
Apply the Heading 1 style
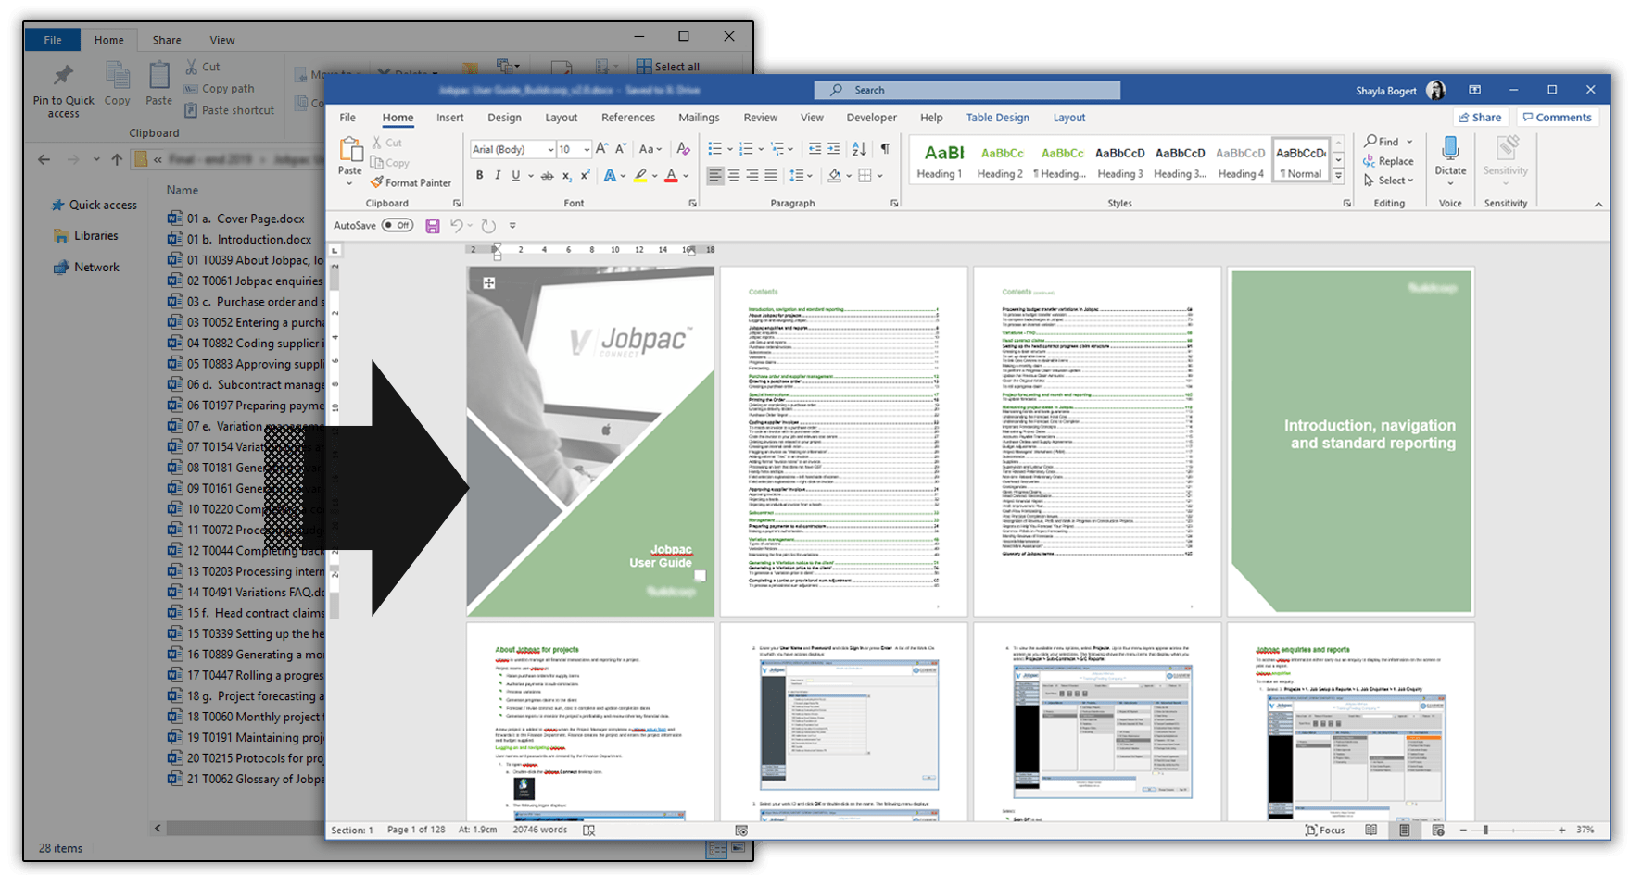[940, 160]
